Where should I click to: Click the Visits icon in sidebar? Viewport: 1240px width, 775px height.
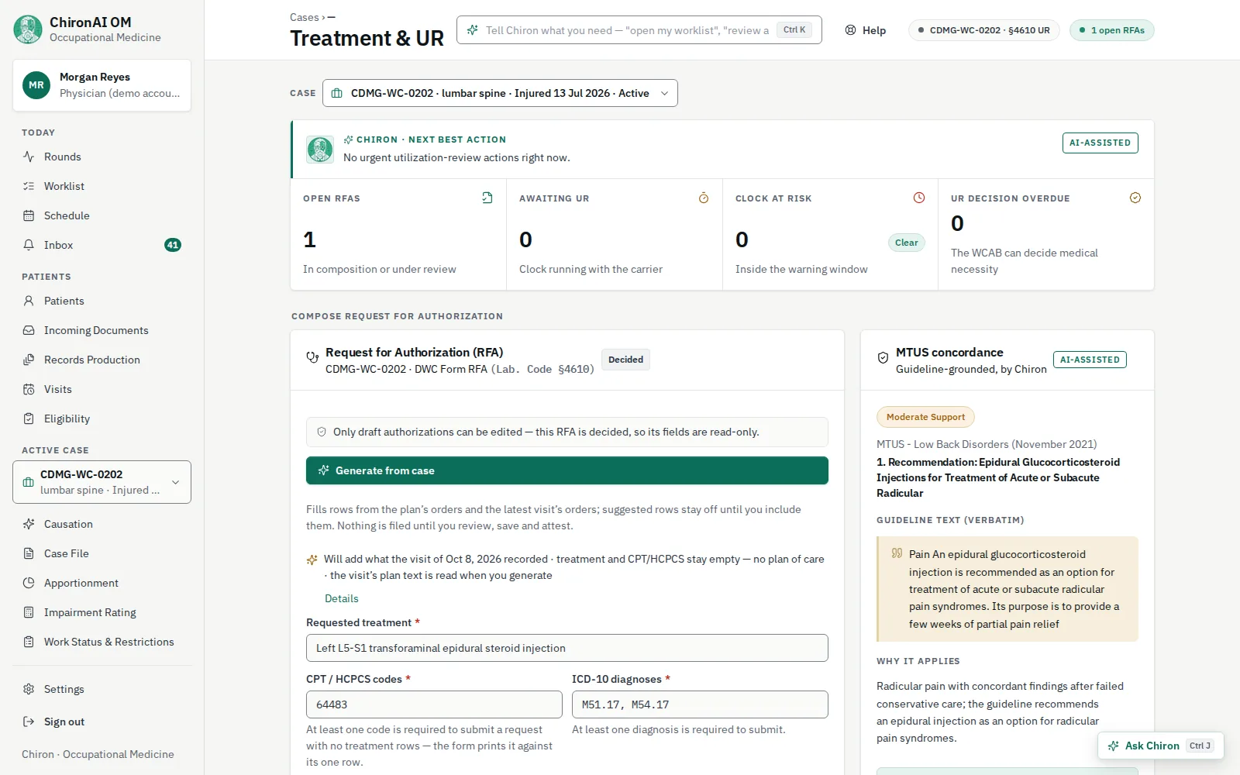pos(29,389)
